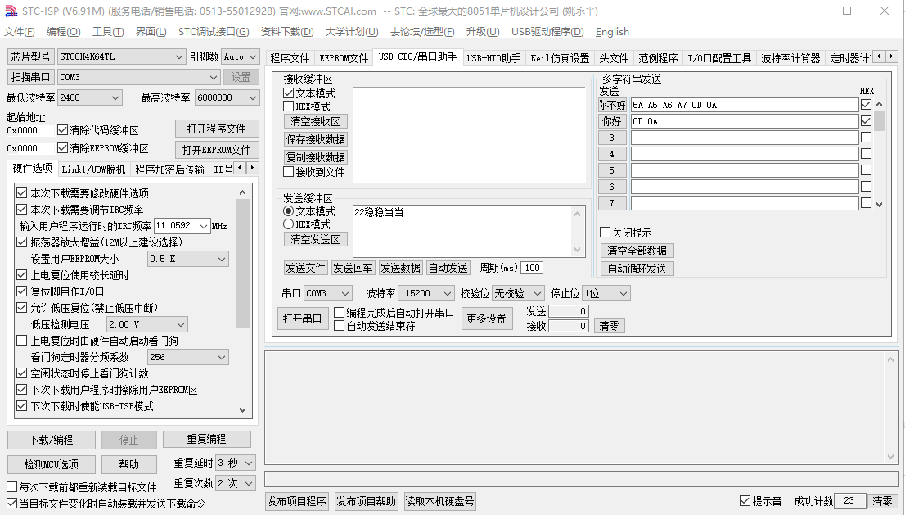The height and width of the screenshot is (515, 905).
Task: Toggle 复位脚用作I/O口 checkbox
Action: click(22, 291)
